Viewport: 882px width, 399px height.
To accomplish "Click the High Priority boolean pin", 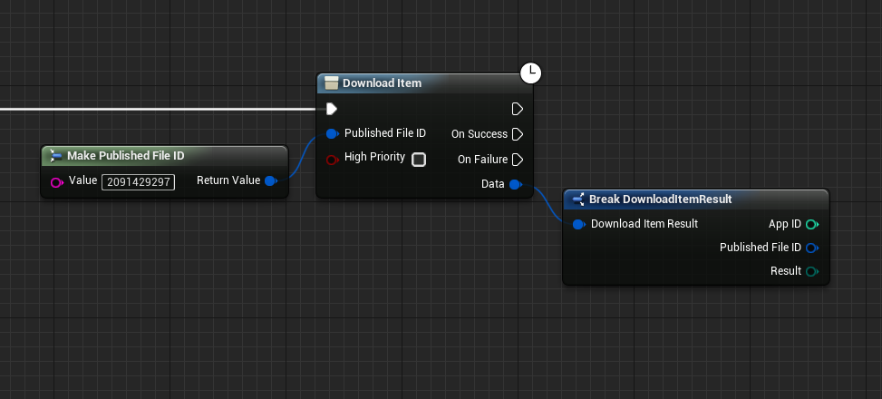I will point(332,159).
